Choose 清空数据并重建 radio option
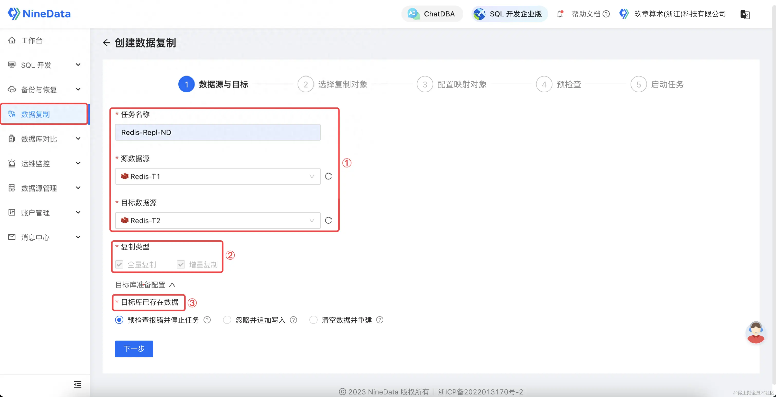Viewport: 776px width, 397px height. click(313, 320)
